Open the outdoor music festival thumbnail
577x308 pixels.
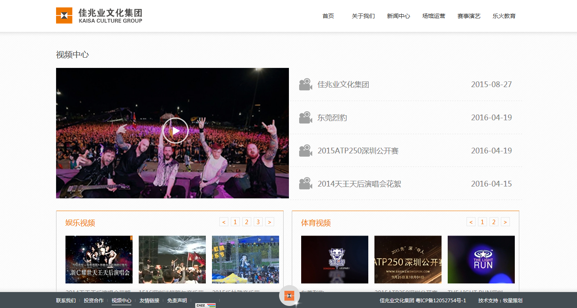tap(246, 259)
